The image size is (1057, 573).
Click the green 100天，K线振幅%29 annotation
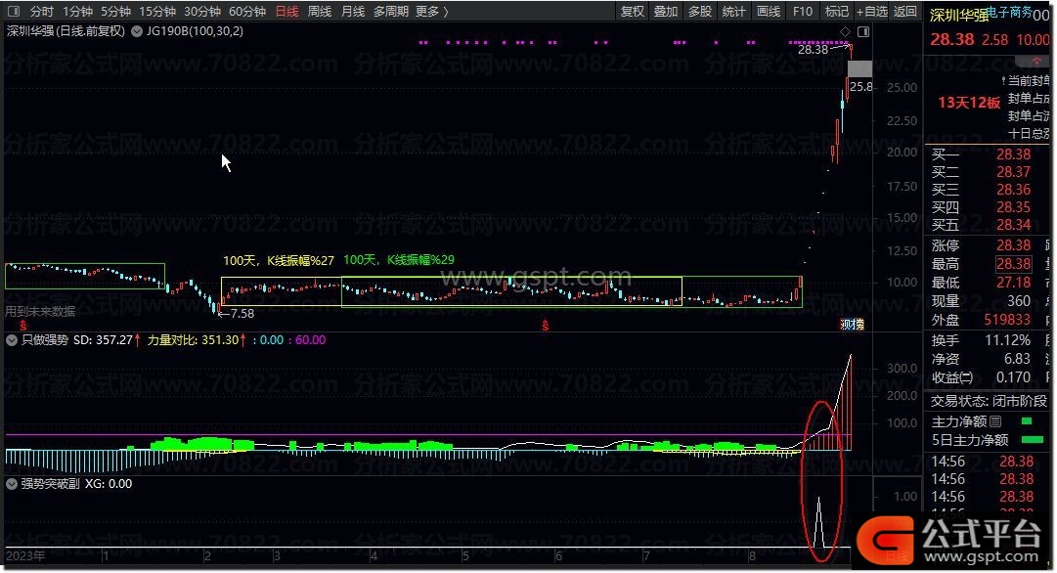[x=398, y=260]
